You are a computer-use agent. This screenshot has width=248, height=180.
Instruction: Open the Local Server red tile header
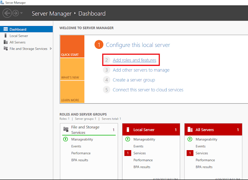[151, 130]
